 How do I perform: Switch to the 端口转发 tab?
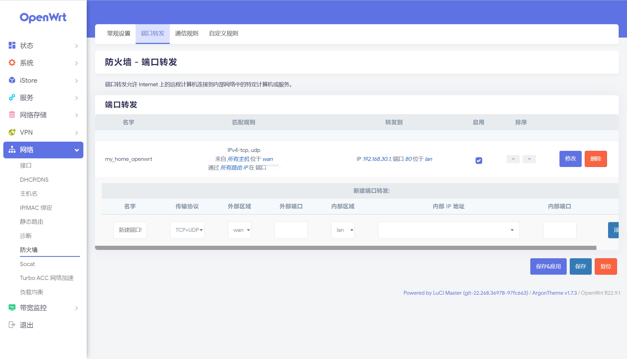(153, 33)
